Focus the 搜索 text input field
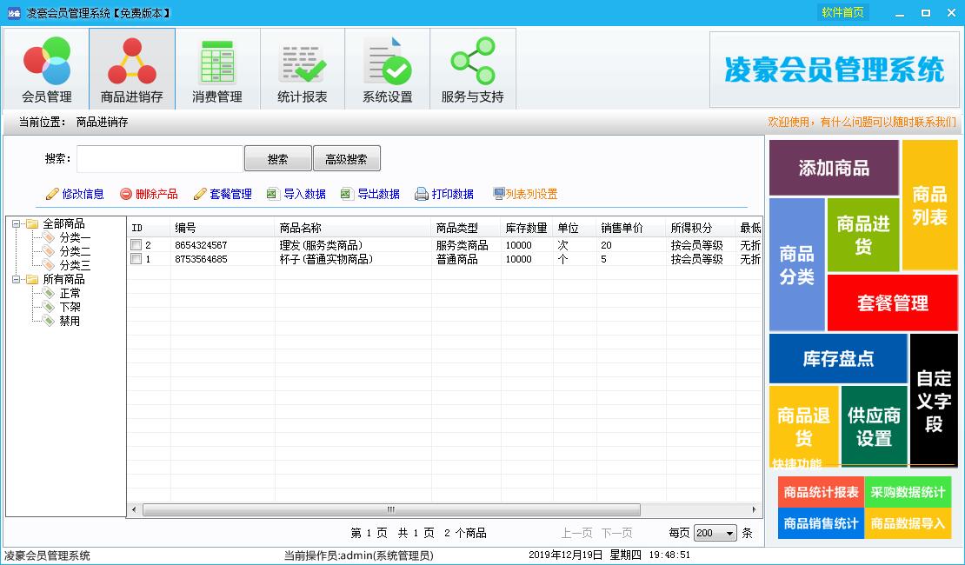Image resolution: width=965 pixels, height=565 pixels. click(160, 159)
